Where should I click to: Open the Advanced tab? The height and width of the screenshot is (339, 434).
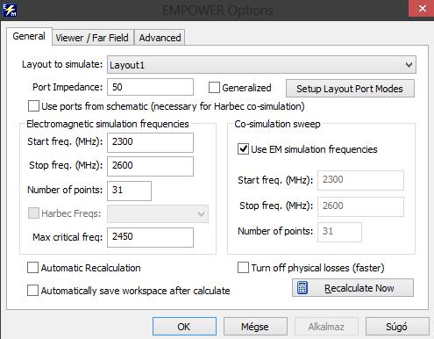(x=160, y=38)
